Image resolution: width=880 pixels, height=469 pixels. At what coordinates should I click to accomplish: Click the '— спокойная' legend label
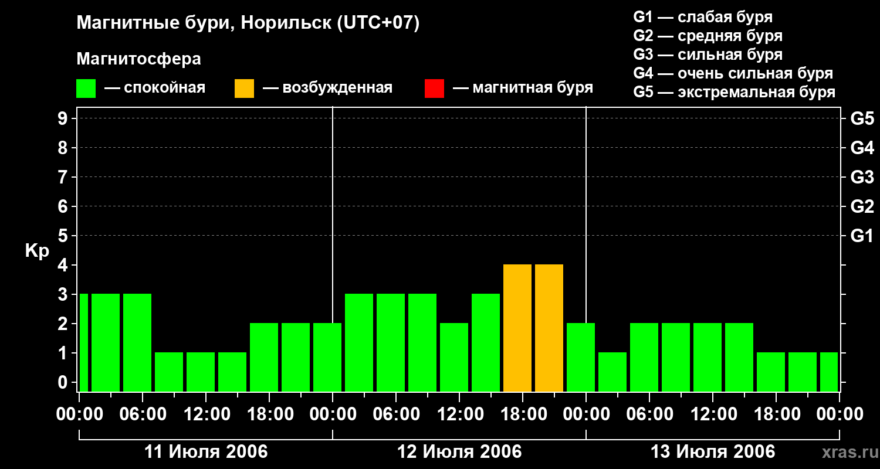(155, 88)
